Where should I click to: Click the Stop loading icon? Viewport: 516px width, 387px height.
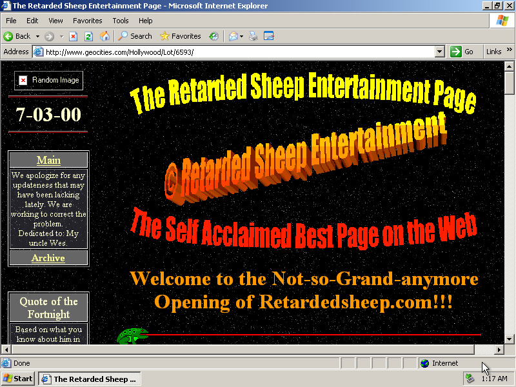pyautogui.click(x=73, y=36)
